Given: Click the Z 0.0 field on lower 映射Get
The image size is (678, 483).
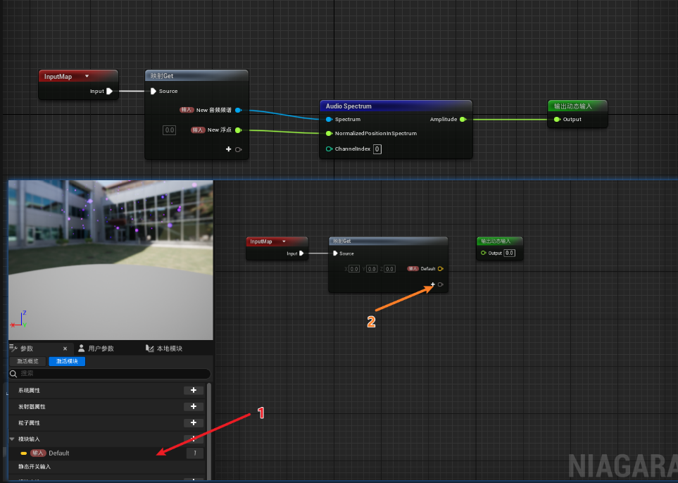Looking at the screenshot, I should (x=389, y=269).
